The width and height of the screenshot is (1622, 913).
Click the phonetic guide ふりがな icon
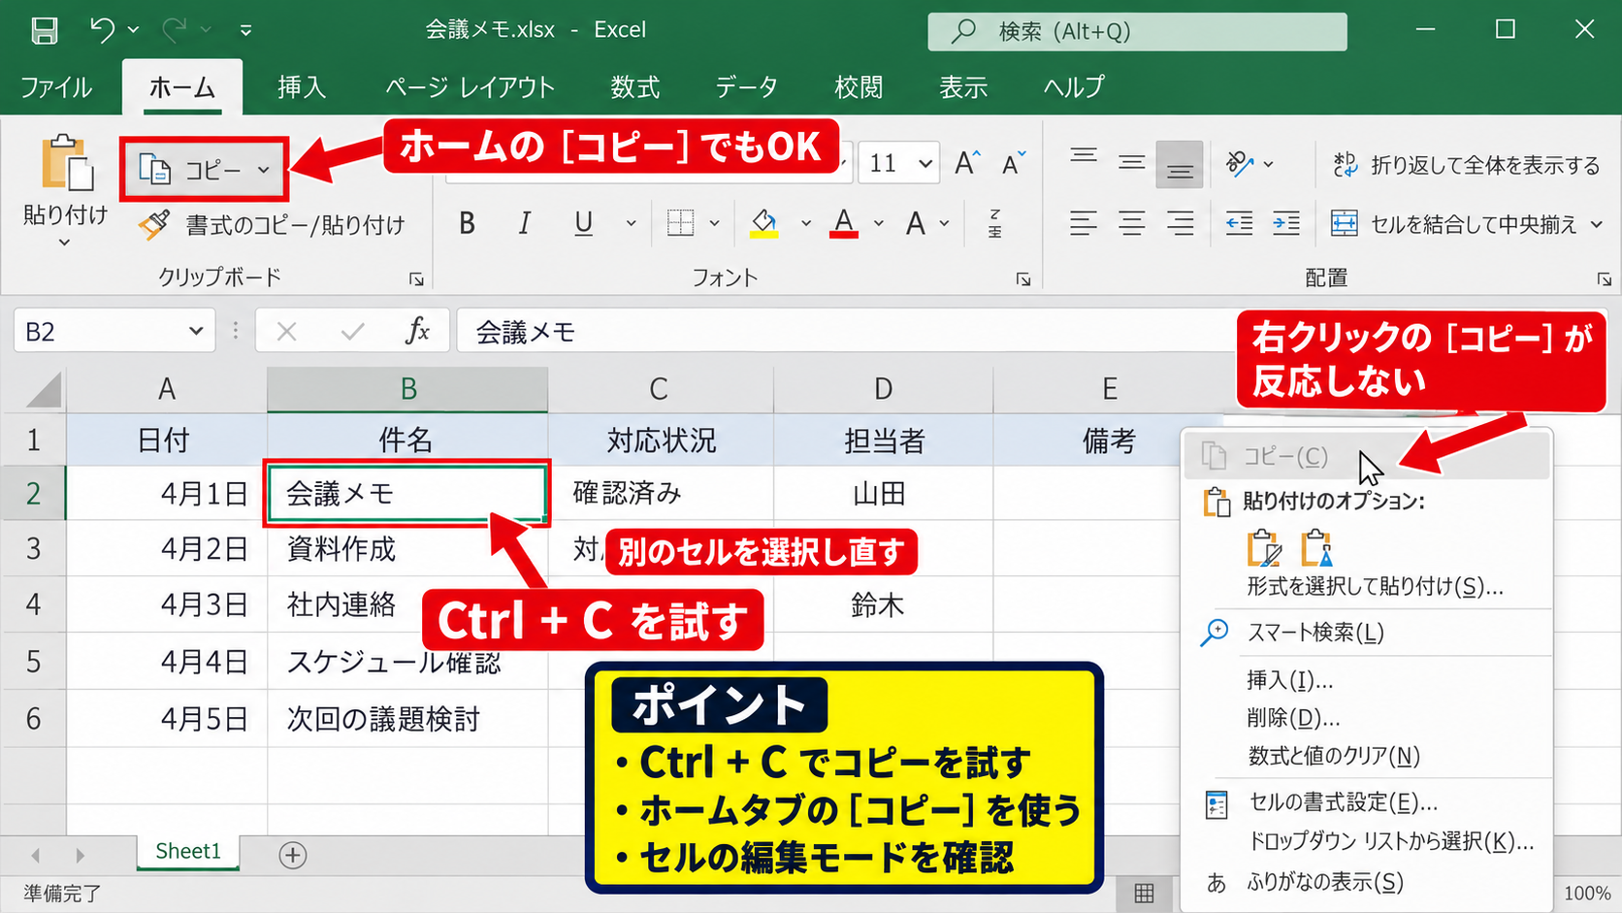(x=1216, y=883)
